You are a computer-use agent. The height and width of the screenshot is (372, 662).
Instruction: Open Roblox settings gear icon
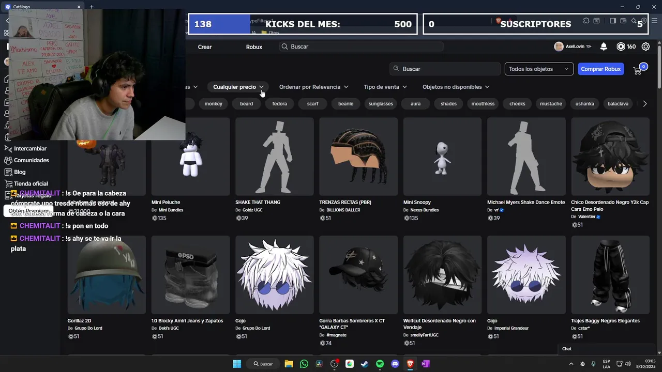pyautogui.click(x=646, y=47)
